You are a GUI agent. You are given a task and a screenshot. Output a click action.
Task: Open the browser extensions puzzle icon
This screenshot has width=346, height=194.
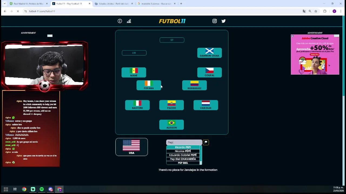click(x=325, y=11)
